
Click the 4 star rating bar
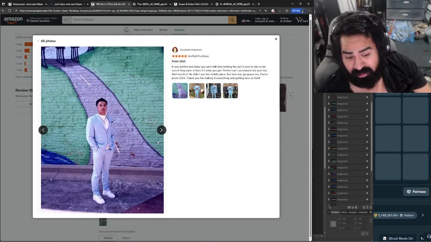coord(28,51)
